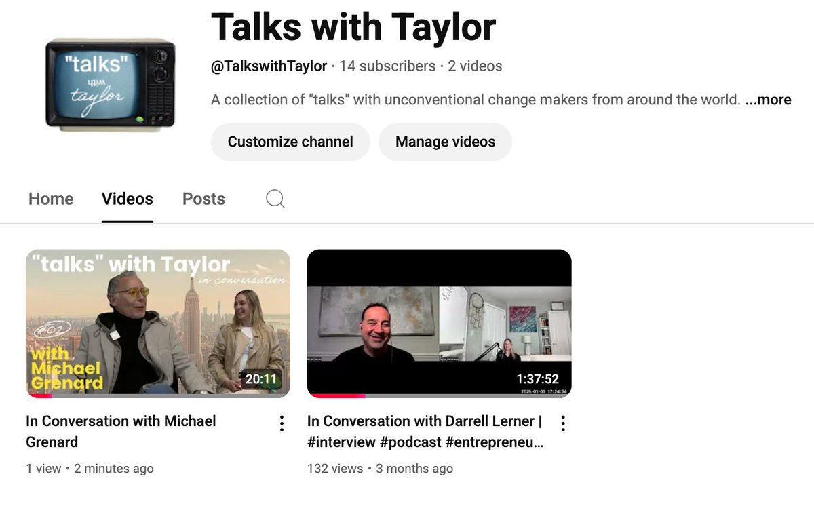Open title link In Conversation with Darrell Lerner
Image resolution: width=814 pixels, height=506 pixels.
[425, 431]
